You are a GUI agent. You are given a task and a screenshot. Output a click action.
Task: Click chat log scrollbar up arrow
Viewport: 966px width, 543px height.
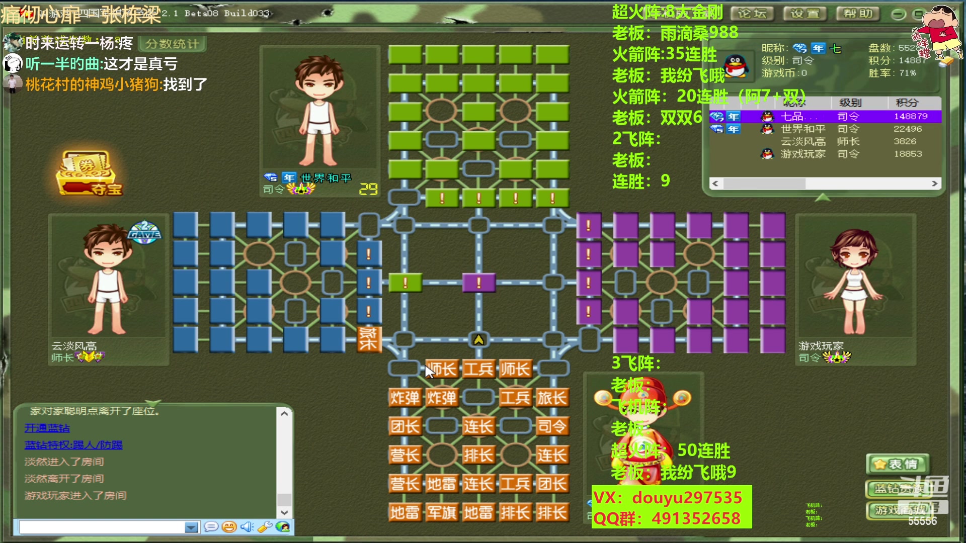click(x=284, y=413)
